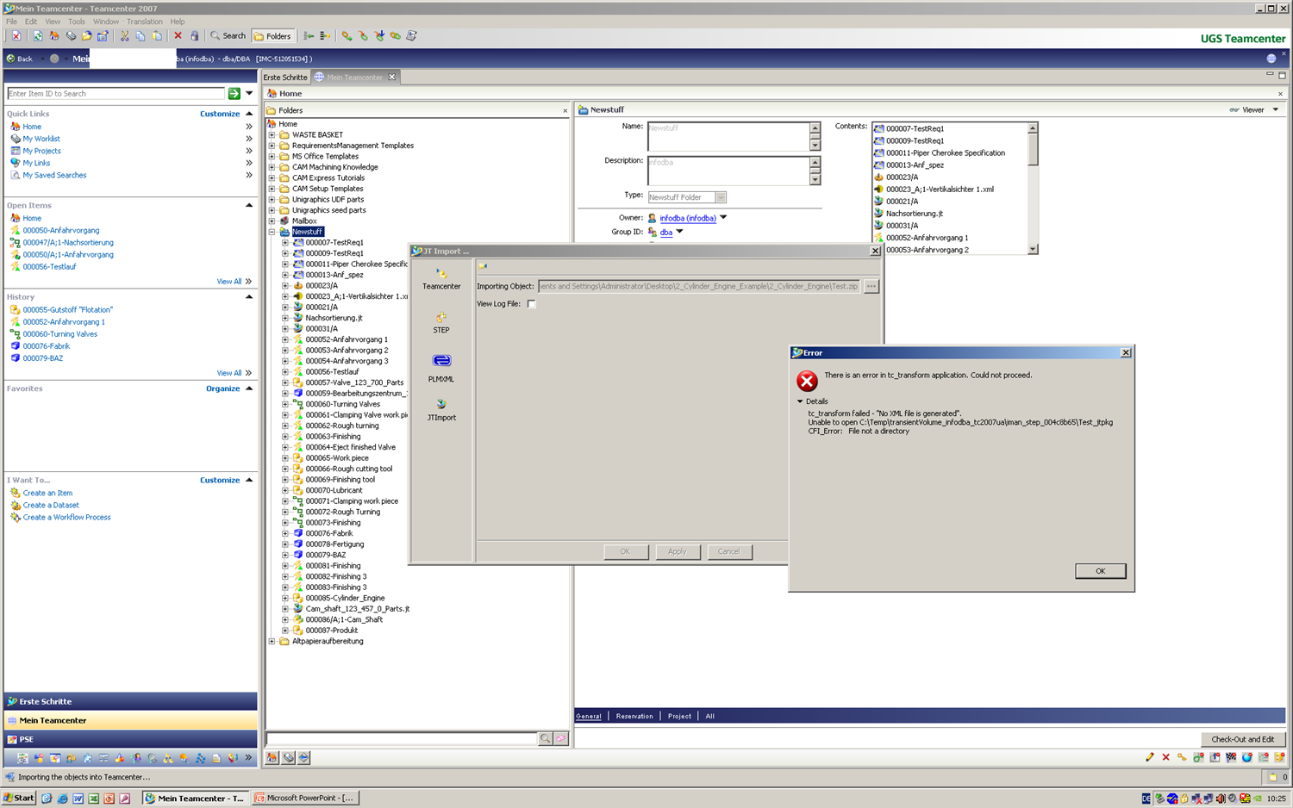Click magnifier search icon below folder tree
Viewport: 1293px width, 808px height.
click(546, 738)
